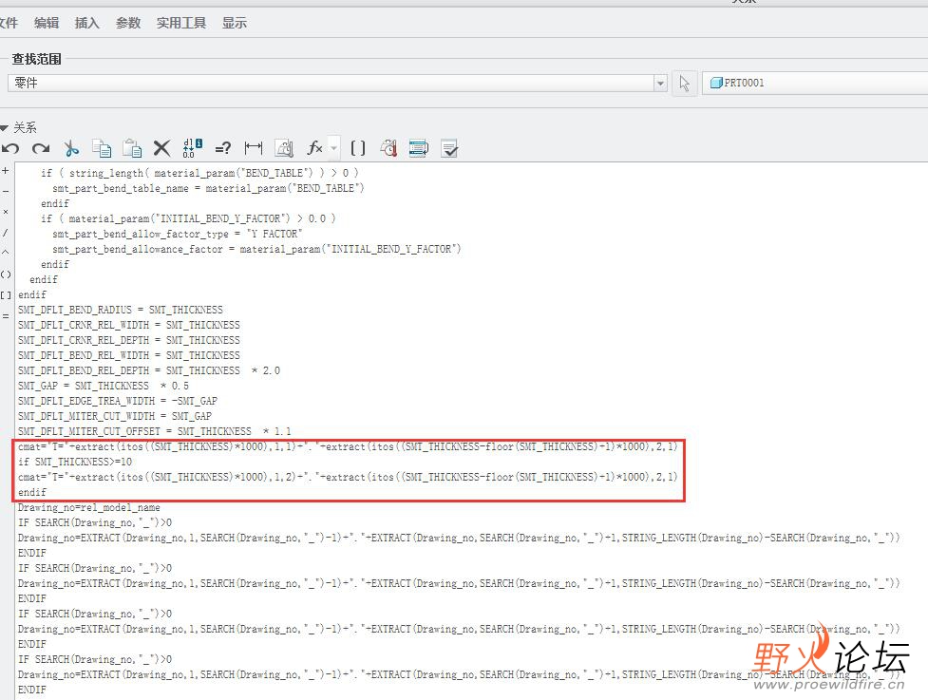Open the 插入 menu
This screenshot has height=700, width=928.
coord(87,23)
